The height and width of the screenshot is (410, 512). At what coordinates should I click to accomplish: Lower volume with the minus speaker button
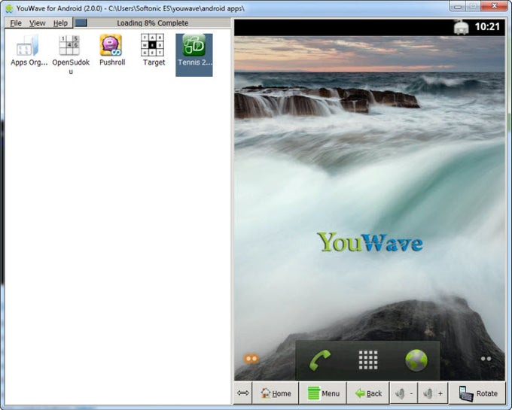(404, 393)
